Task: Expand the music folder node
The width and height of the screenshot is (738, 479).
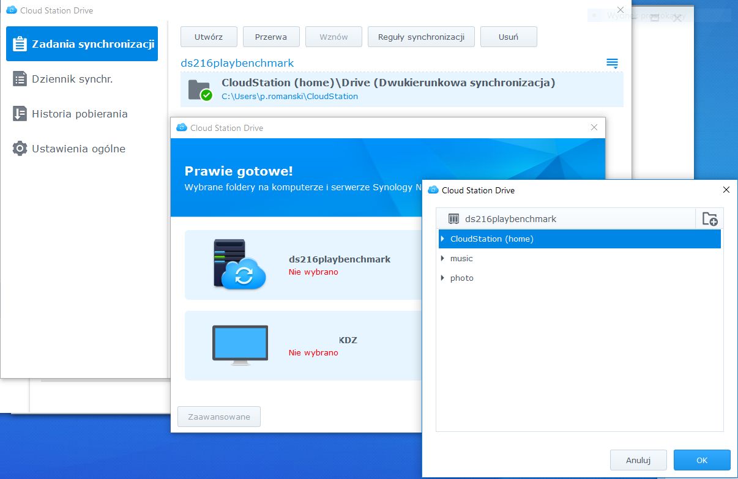Action: tap(442, 258)
